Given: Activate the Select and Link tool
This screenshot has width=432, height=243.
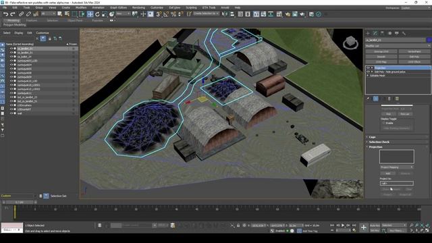Looking at the screenshot, I should pyautogui.click(x=21, y=14).
